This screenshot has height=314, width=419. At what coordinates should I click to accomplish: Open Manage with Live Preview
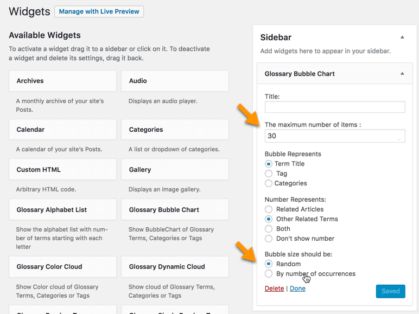pyautogui.click(x=99, y=11)
